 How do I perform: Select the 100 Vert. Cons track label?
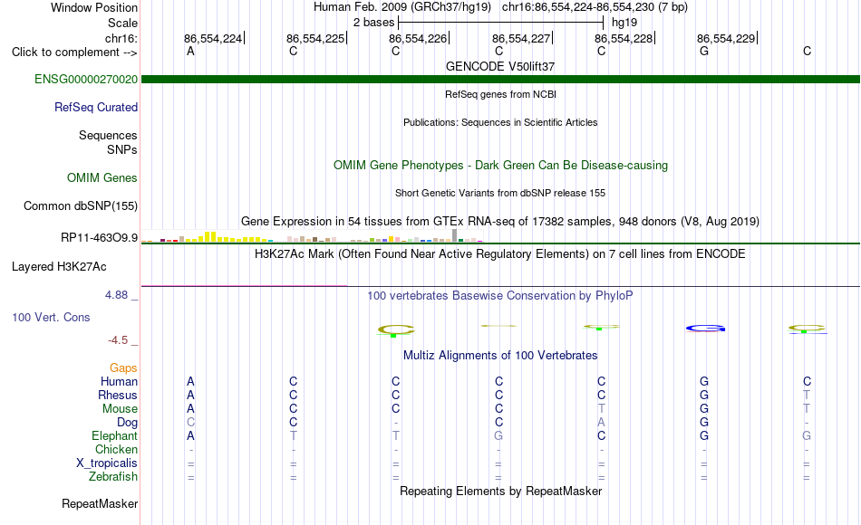click(x=51, y=317)
